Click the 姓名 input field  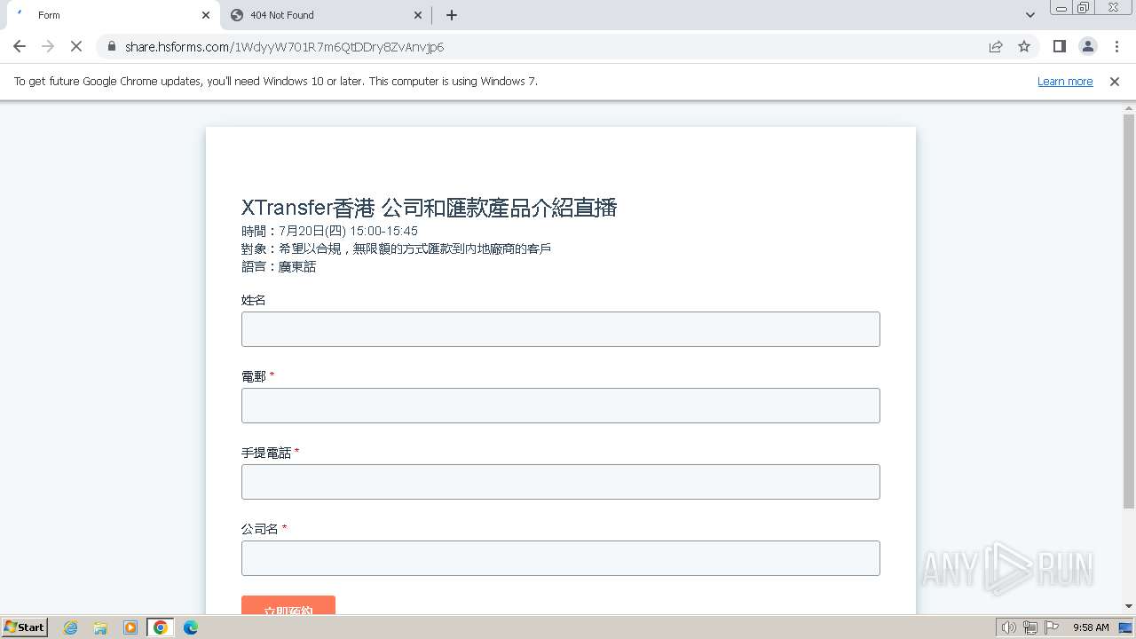click(561, 329)
